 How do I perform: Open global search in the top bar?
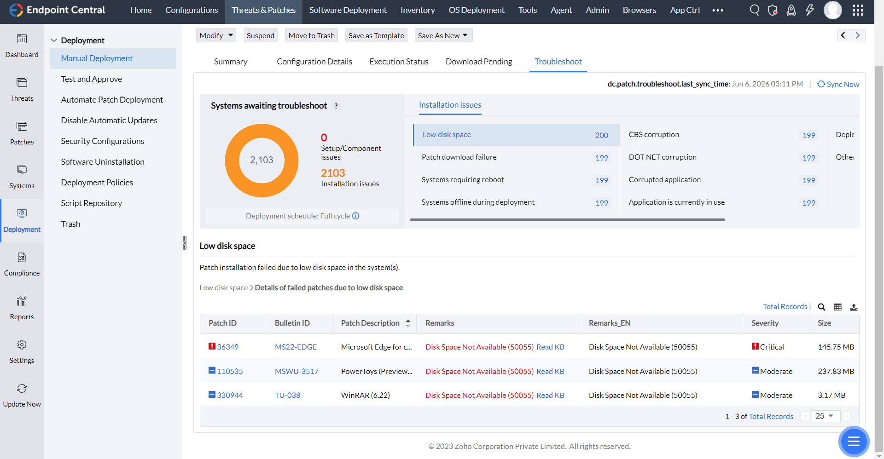(x=754, y=10)
